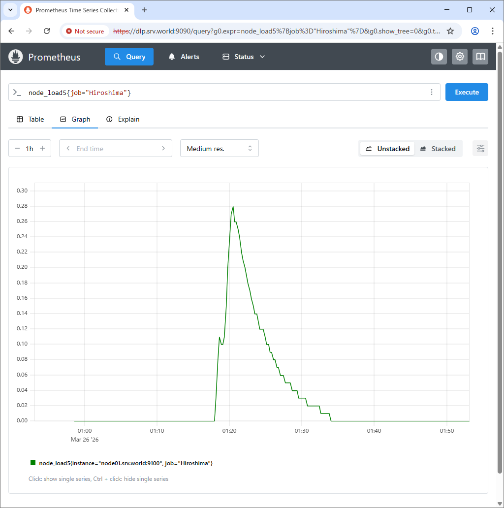Click the page vertical scrollbar thumb
Image resolution: width=504 pixels, height=508 pixels.
click(500, 262)
